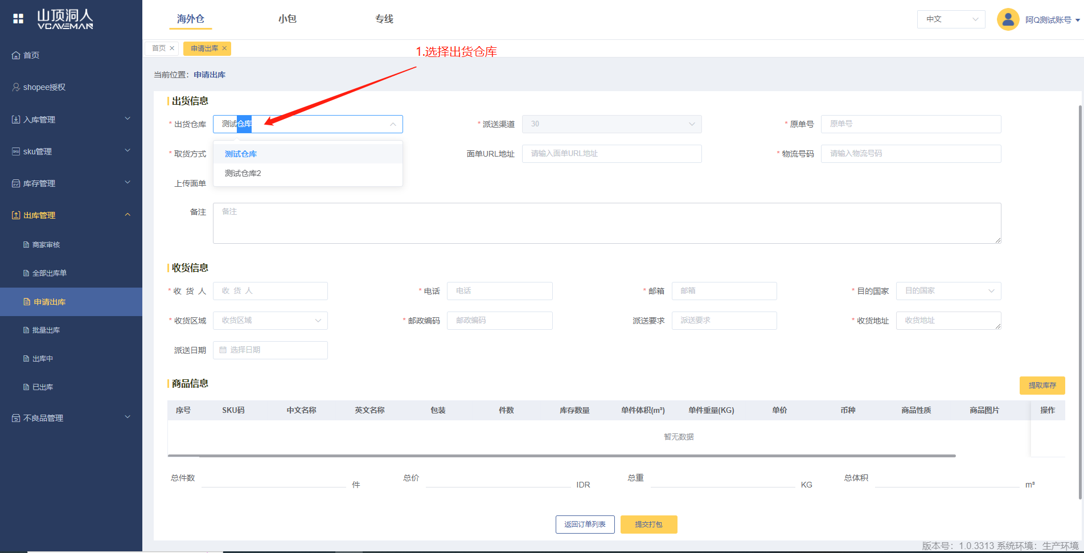Image resolution: width=1084 pixels, height=553 pixels.
Task: Close the 首页 tab
Action: click(172, 48)
